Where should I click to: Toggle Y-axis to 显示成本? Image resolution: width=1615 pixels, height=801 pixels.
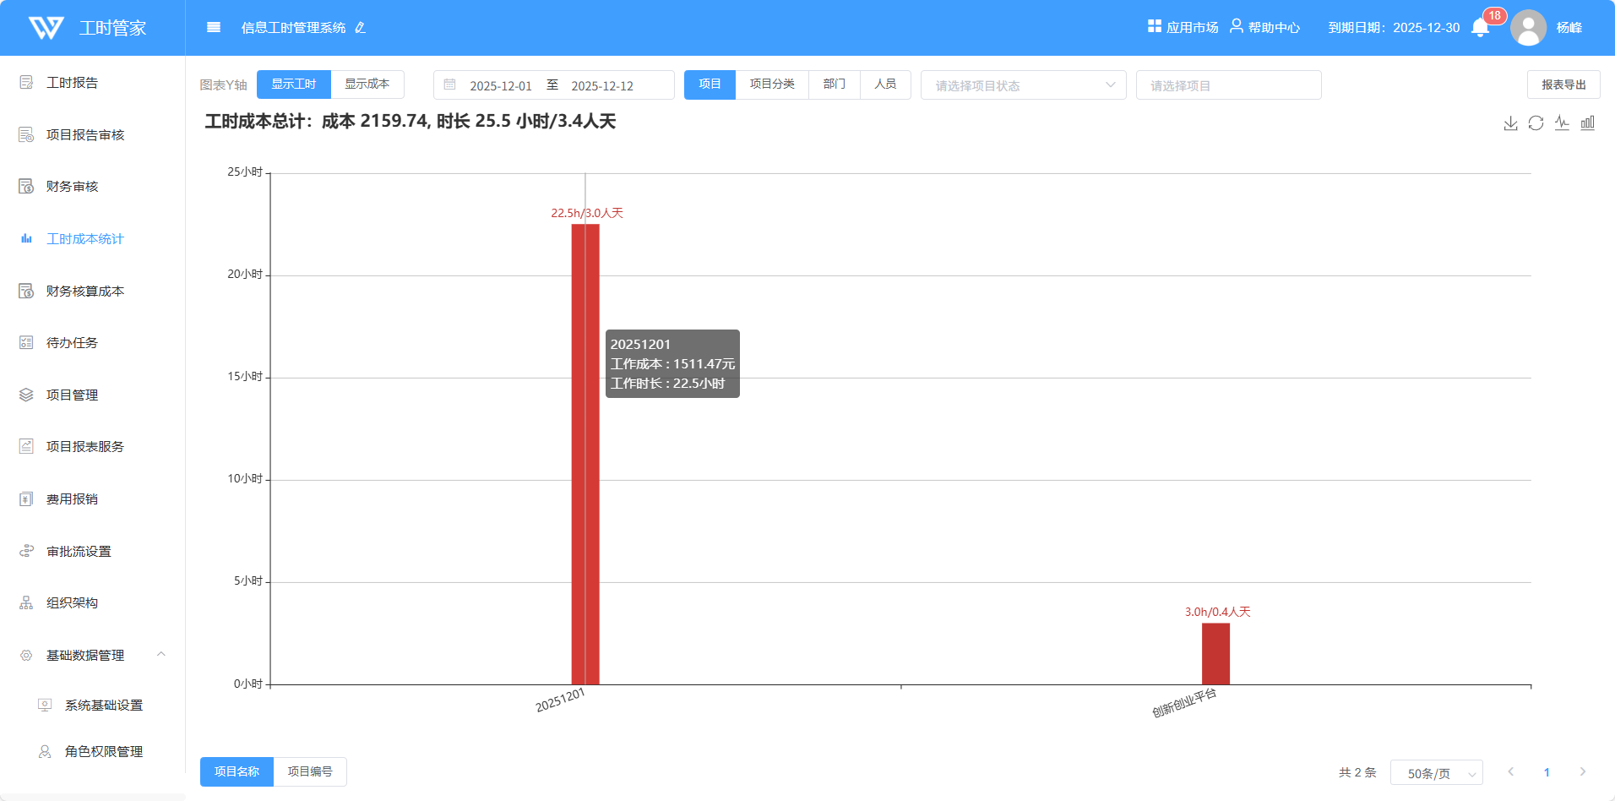pyautogui.click(x=367, y=84)
